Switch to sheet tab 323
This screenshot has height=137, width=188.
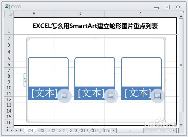[41, 130]
